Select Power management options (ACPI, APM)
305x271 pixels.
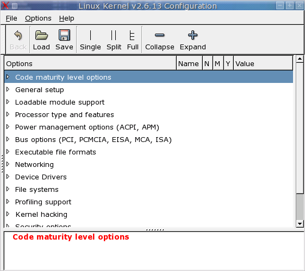[x=148, y=127]
